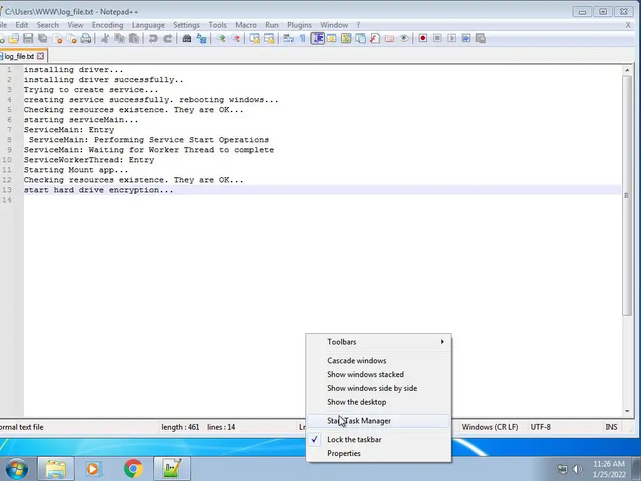Open the Macro menu
The image size is (641, 481).
[x=245, y=25]
